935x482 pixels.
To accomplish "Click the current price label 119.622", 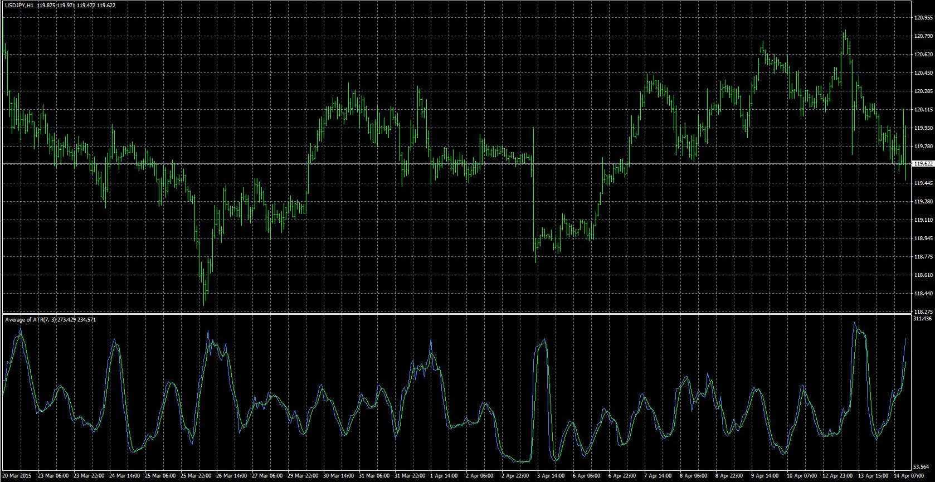I will coord(923,164).
